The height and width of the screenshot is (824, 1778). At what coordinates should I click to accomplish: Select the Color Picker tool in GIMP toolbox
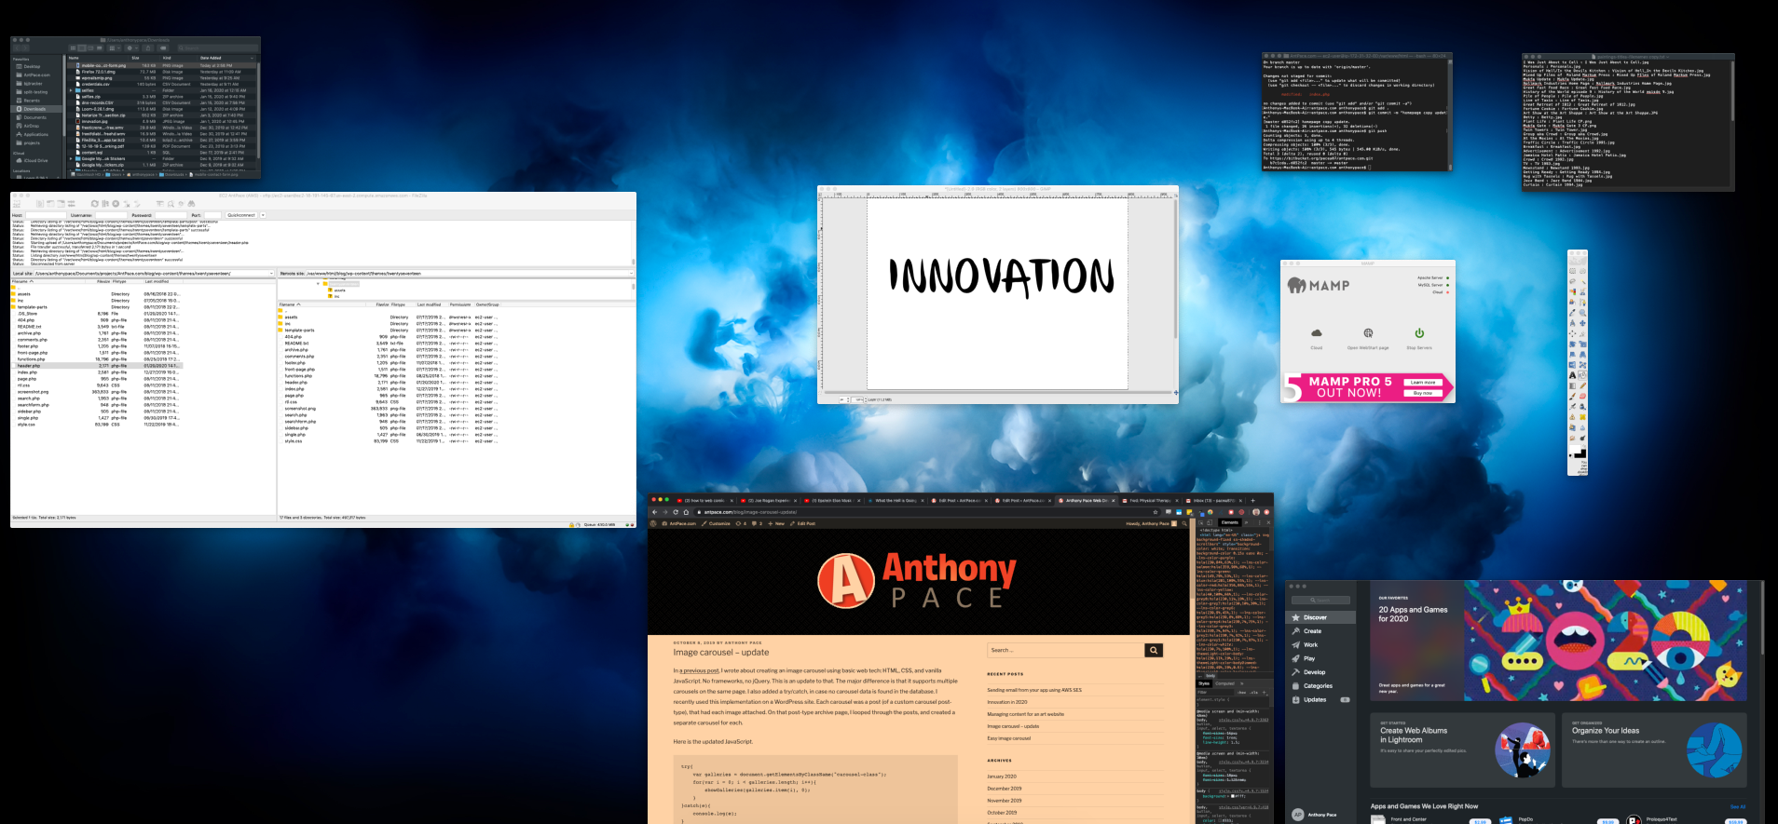pos(1572,313)
